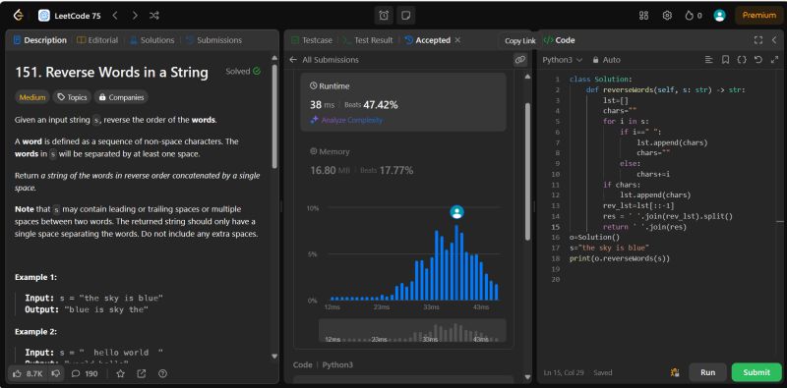The image size is (787, 388).
Task: Switch to the Editorial tab
Action: click(x=97, y=40)
